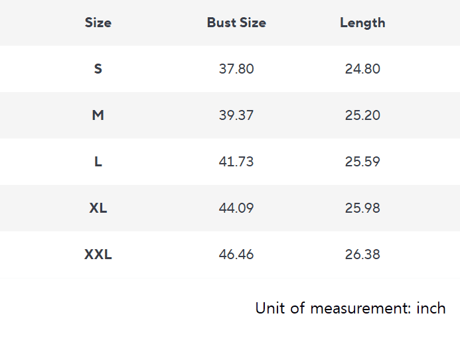
Task: Click the Size column header
Action: pyautogui.click(x=98, y=23)
